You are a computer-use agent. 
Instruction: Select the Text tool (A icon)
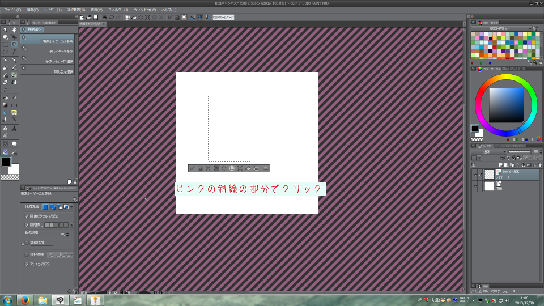pyautogui.click(x=14, y=129)
